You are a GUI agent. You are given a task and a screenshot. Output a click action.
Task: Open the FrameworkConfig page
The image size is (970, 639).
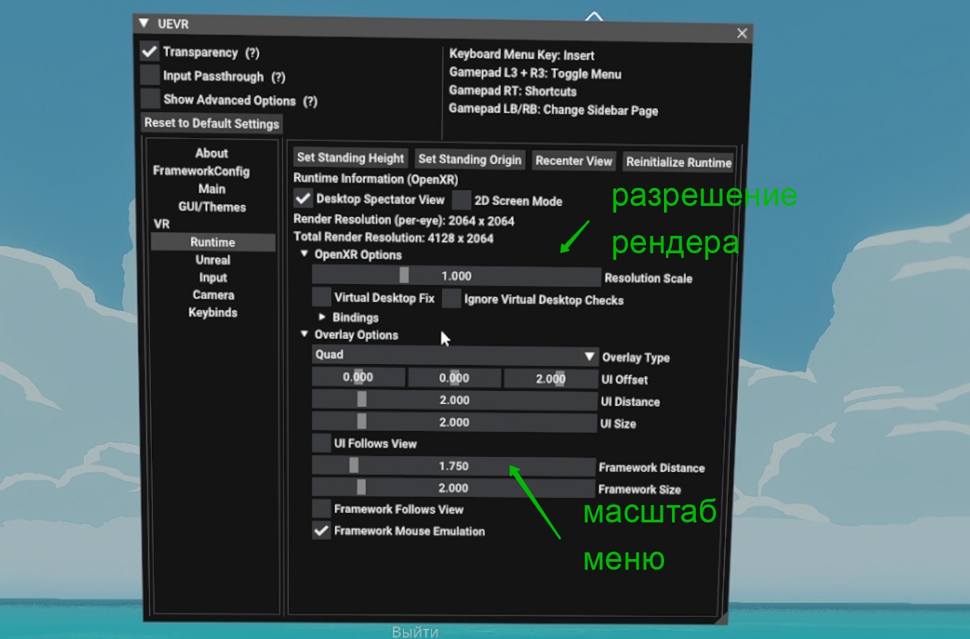click(201, 171)
